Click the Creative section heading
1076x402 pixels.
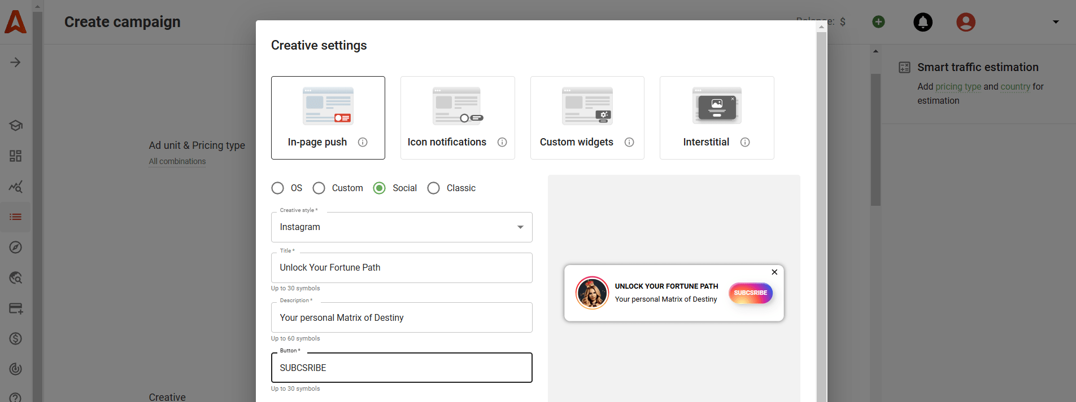(x=167, y=397)
